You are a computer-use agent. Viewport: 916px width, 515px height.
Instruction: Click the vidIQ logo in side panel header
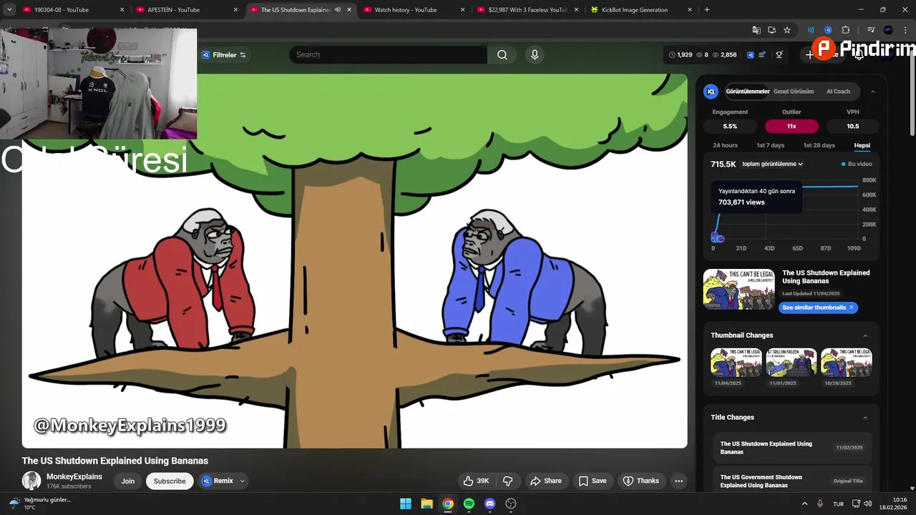(711, 92)
